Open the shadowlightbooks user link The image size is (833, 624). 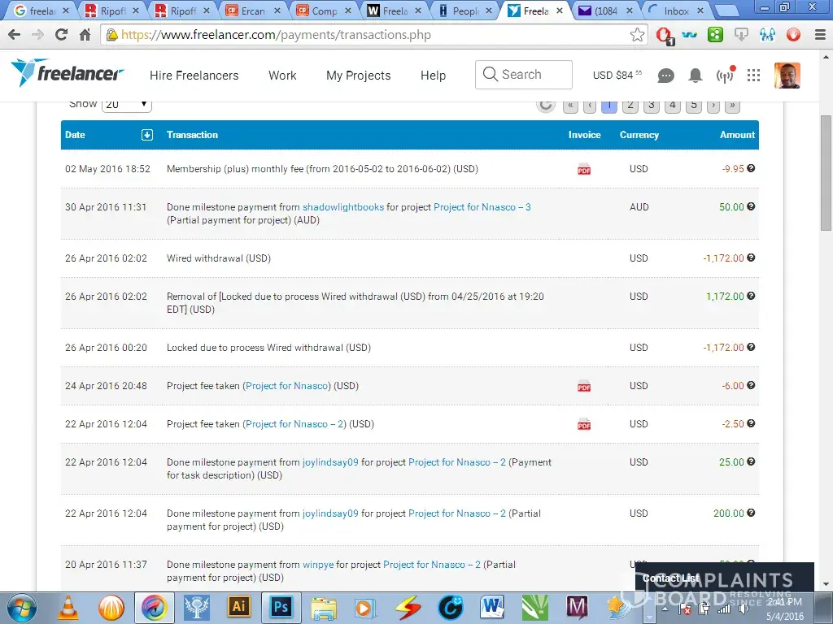coord(342,207)
